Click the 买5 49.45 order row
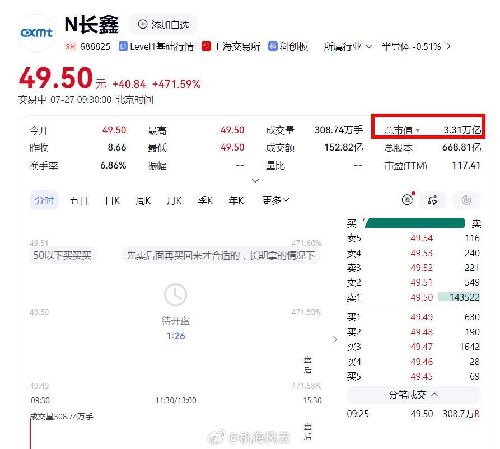The width and height of the screenshot is (500, 449). (413, 376)
